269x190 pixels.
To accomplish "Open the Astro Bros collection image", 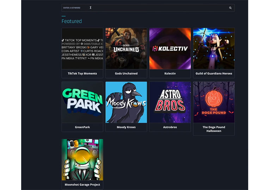I will point(170,102).
